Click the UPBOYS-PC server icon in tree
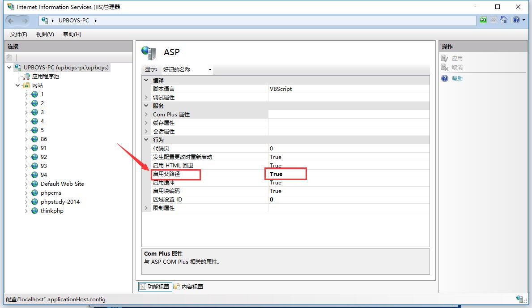 [x=18, y=67]
